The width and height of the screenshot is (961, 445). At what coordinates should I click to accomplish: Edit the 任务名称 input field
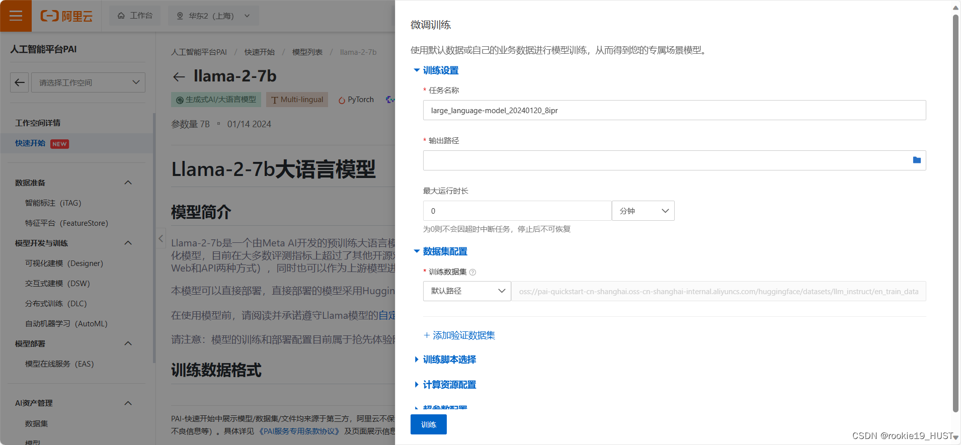674,110
